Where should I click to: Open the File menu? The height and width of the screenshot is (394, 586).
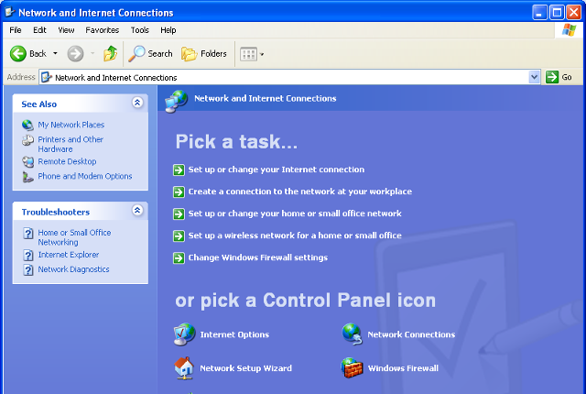pyautogui.click(x=16, y=30)
